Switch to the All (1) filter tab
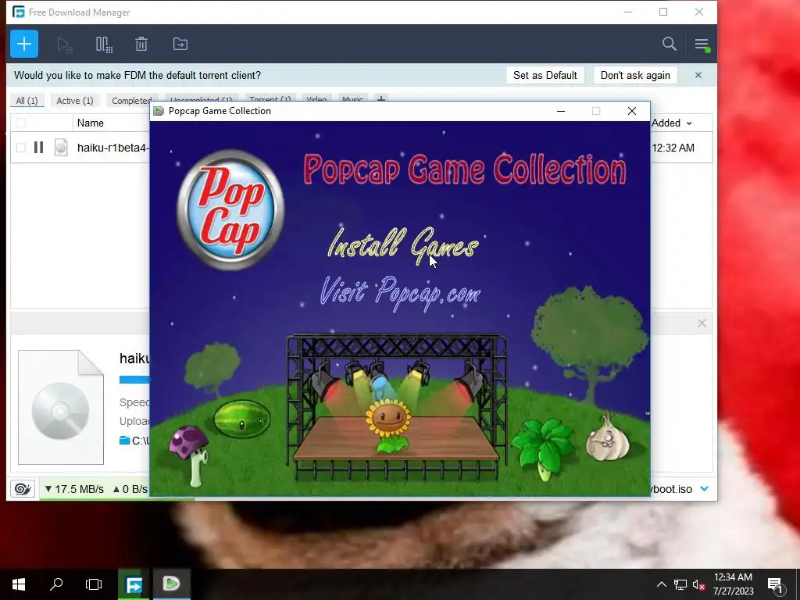 (27, 101)
